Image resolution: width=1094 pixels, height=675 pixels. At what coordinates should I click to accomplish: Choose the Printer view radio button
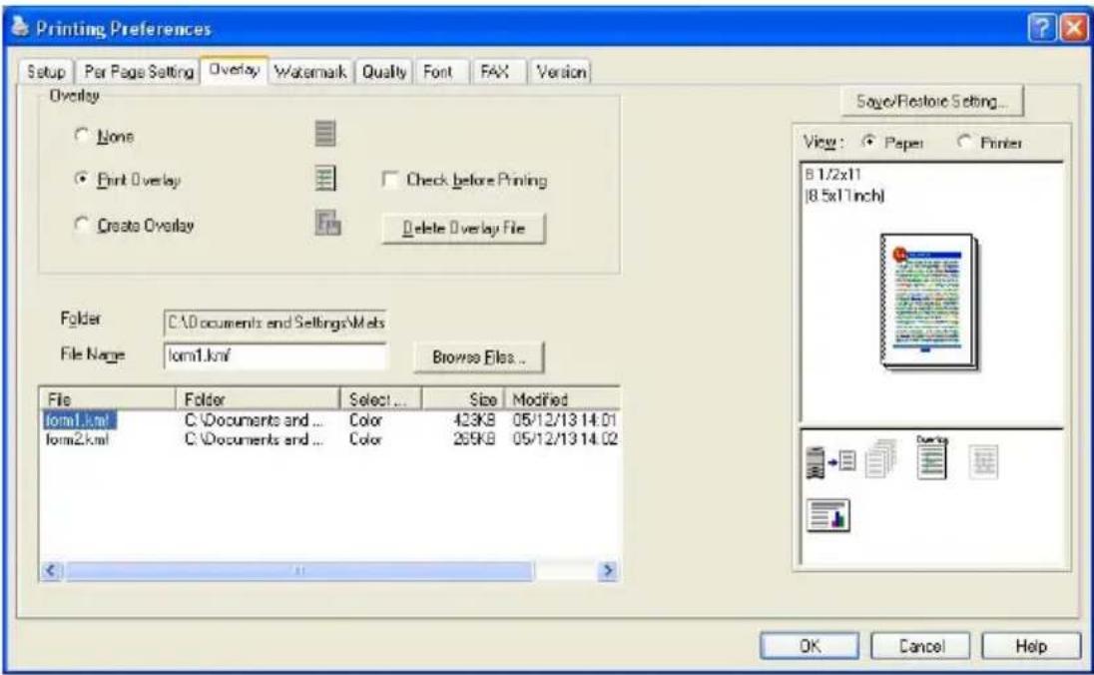(x=965, y=142)
